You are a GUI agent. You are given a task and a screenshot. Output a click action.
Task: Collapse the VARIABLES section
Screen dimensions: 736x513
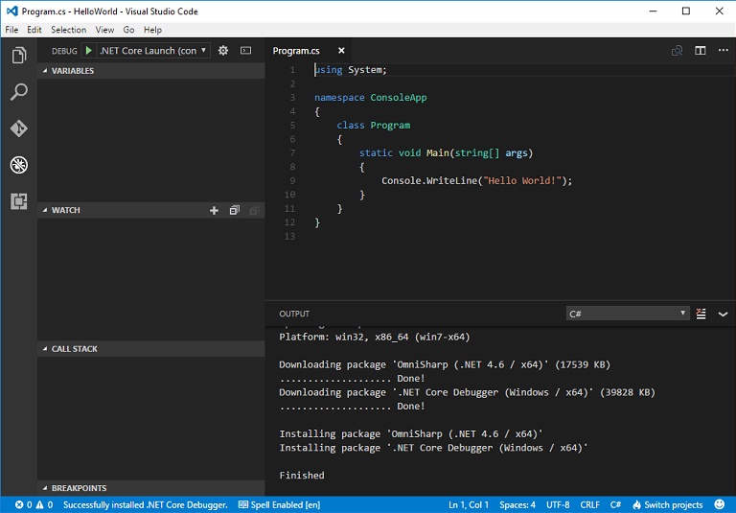[x=151, y=70]
